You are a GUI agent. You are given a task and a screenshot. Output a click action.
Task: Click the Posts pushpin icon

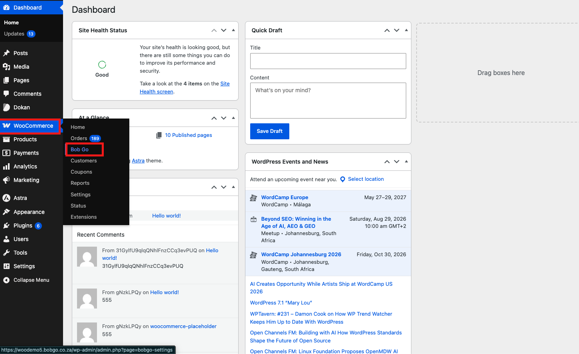[6, 53]
